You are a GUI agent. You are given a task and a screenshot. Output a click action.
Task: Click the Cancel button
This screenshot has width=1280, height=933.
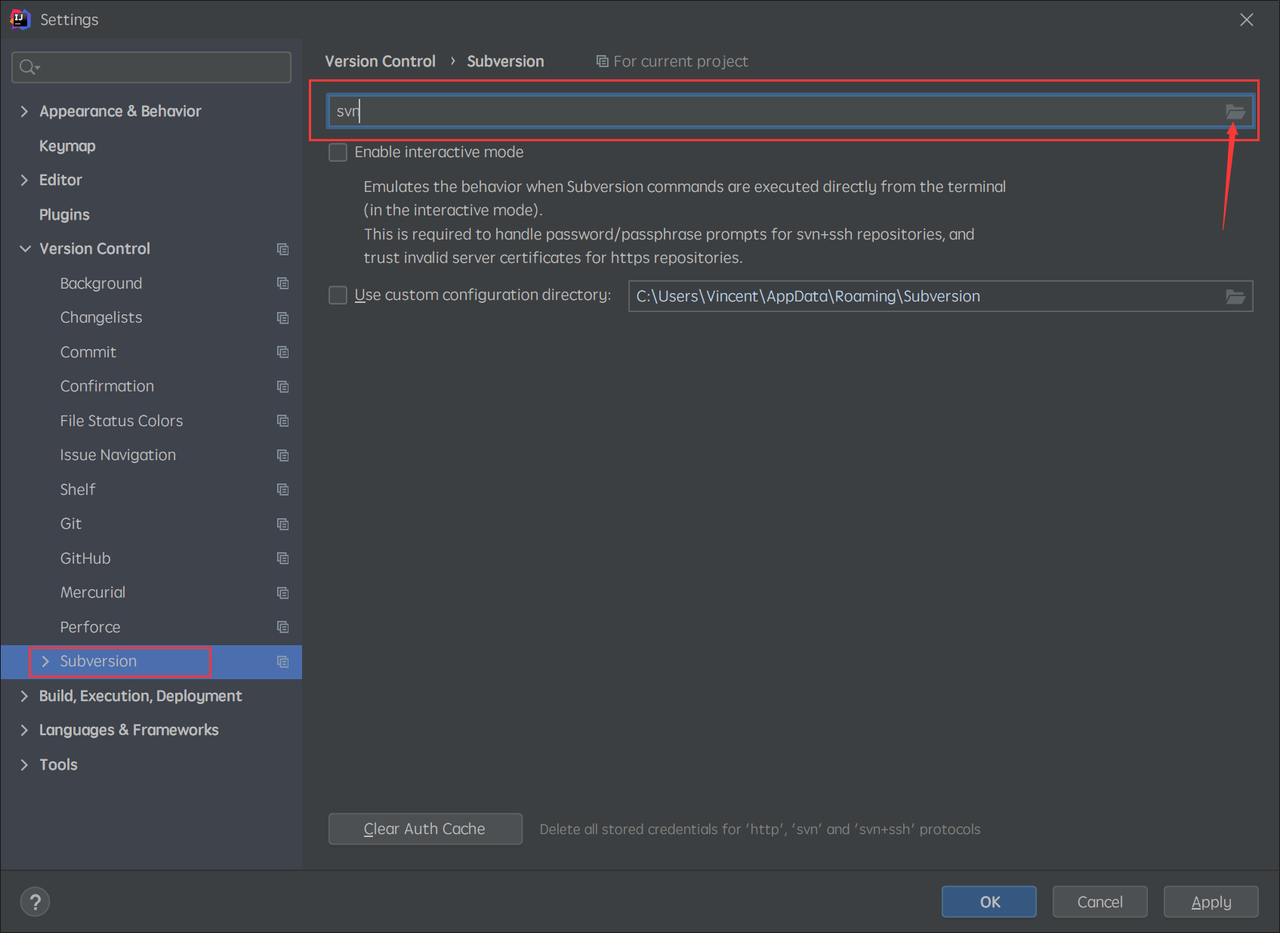[1100, 901]
